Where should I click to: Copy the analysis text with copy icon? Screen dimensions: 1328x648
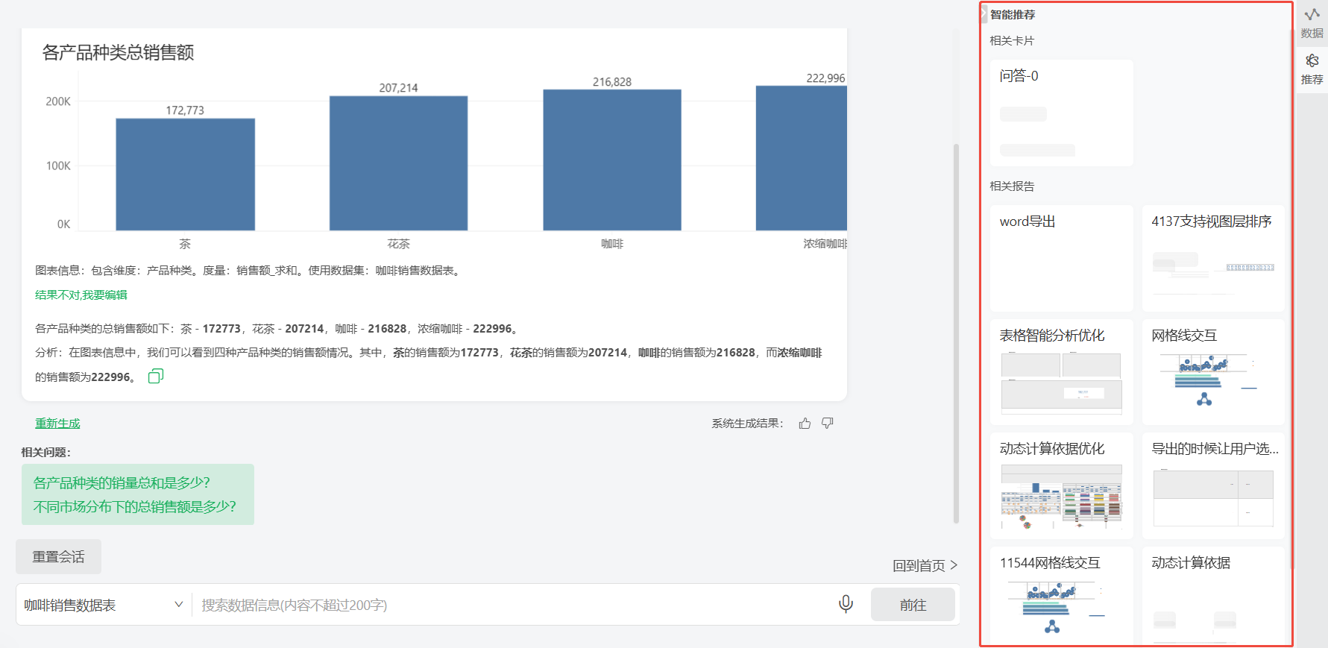click(x=155, y=376)
